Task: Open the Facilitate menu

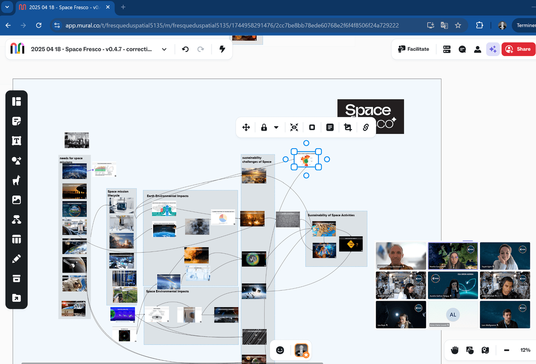Action: pos(413,49)
